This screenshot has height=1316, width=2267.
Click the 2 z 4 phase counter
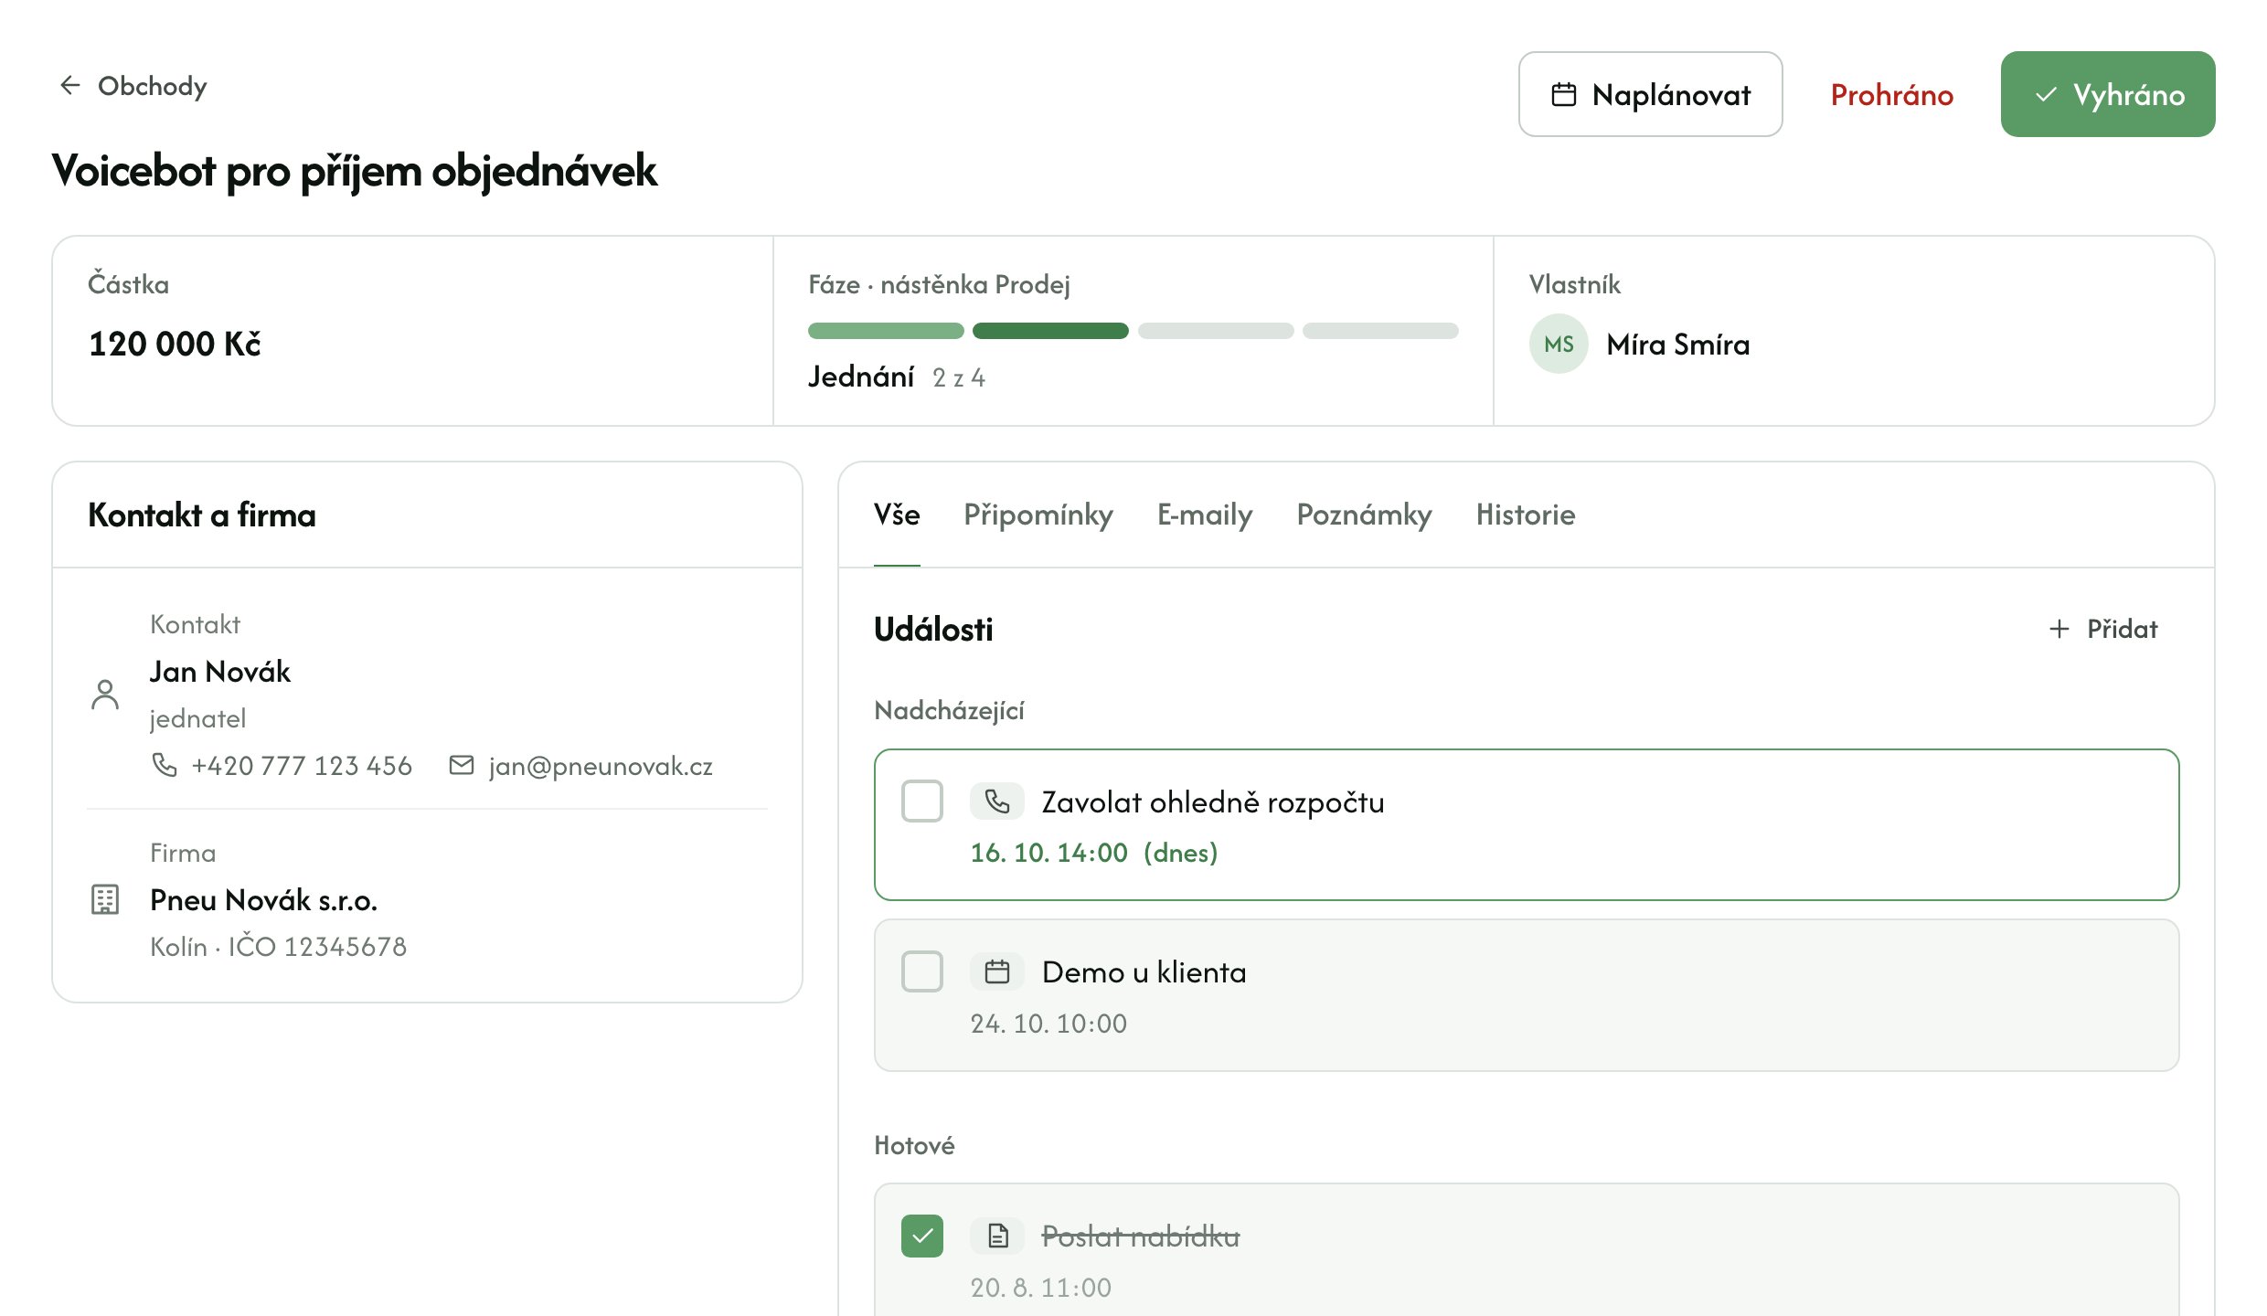click(x=959, y=377)
